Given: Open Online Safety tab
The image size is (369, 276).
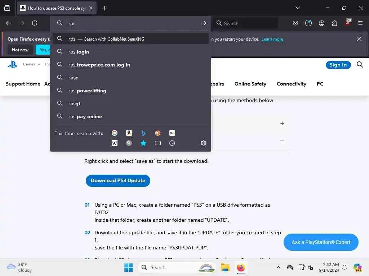Looking at the screenshot, I should pyautogui.click(x=250, y=84).
